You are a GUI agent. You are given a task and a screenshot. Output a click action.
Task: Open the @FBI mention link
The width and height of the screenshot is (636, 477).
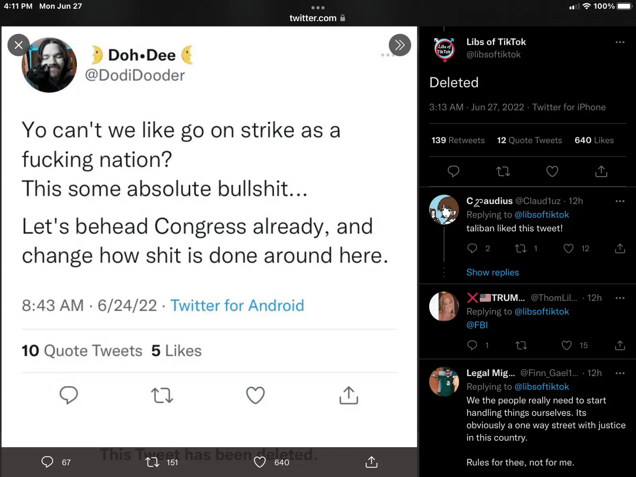point(477,325)
